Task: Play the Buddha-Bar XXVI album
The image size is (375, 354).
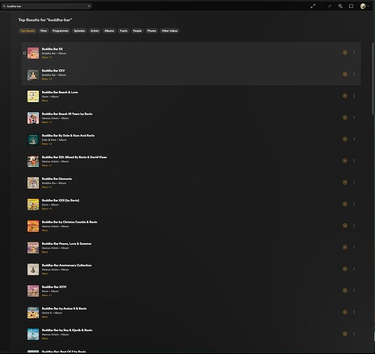Action: point(345,290)
